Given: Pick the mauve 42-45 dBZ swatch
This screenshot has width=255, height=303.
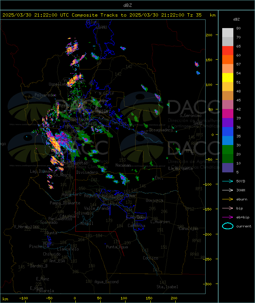Looking at the screenshot, I should tap(228, 105).
